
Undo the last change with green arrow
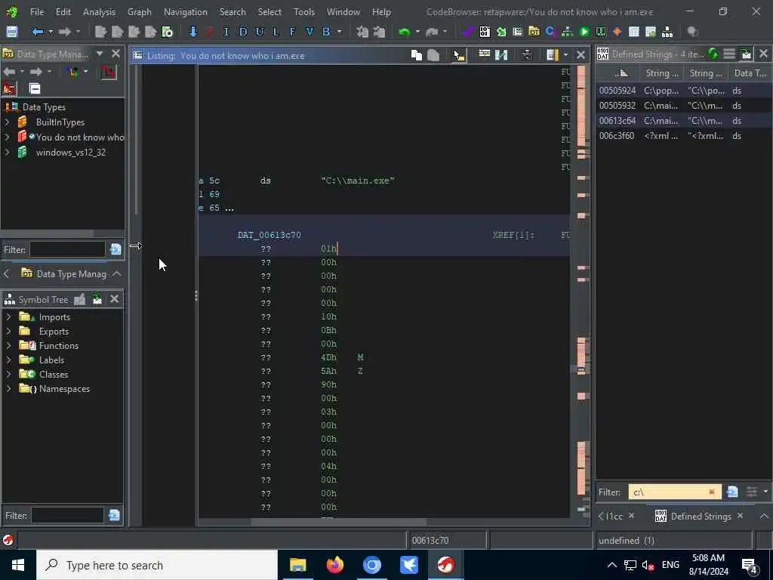[405, 32]
